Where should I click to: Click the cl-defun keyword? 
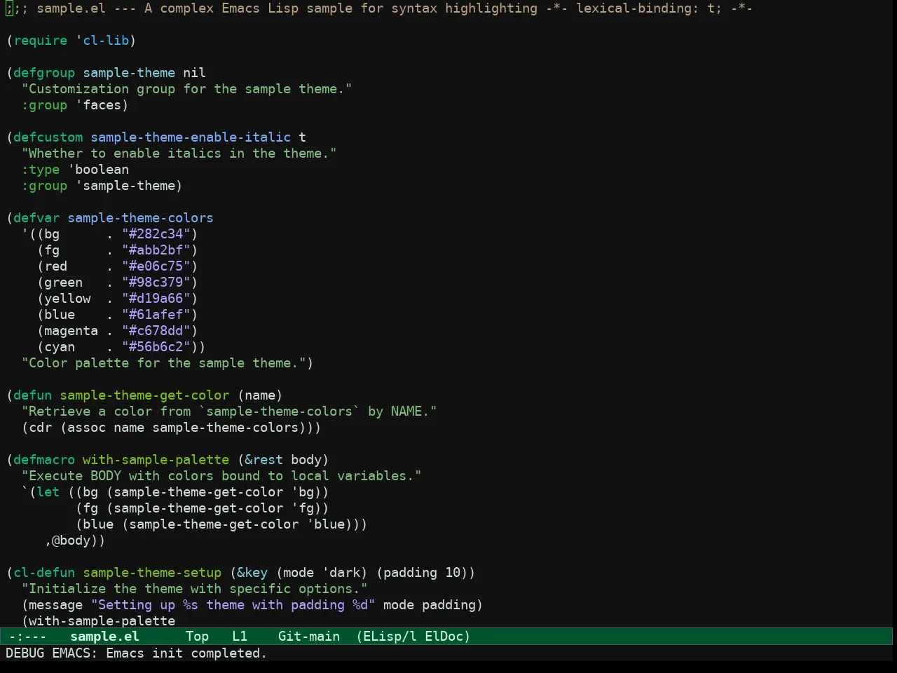tap(44, 573)
